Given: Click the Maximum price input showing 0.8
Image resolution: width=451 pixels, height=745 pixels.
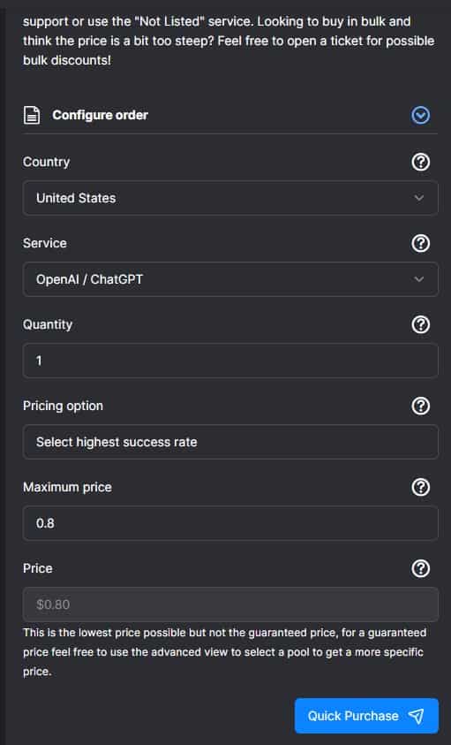Looking at the screenshot, I should point(230,523).
